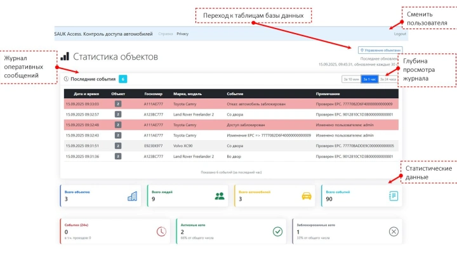The height and width of the screenshot is (257, 457).
Task: Click the green checkmark icon in Активные авто card
Action: click(x=277, y=232)
